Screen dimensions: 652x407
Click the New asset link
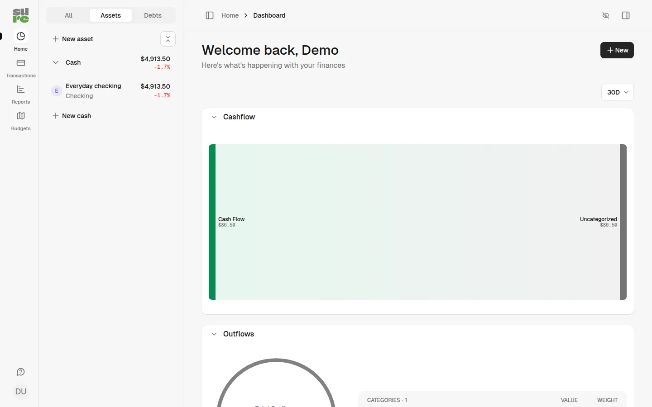73,39
